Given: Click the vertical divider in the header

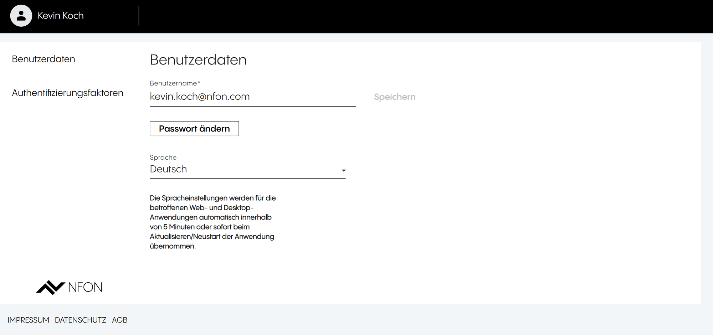Looking at the screenshot, I should [x=139, y=16].
